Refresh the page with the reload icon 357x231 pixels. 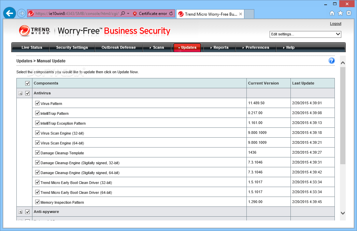tap(171, 13)
